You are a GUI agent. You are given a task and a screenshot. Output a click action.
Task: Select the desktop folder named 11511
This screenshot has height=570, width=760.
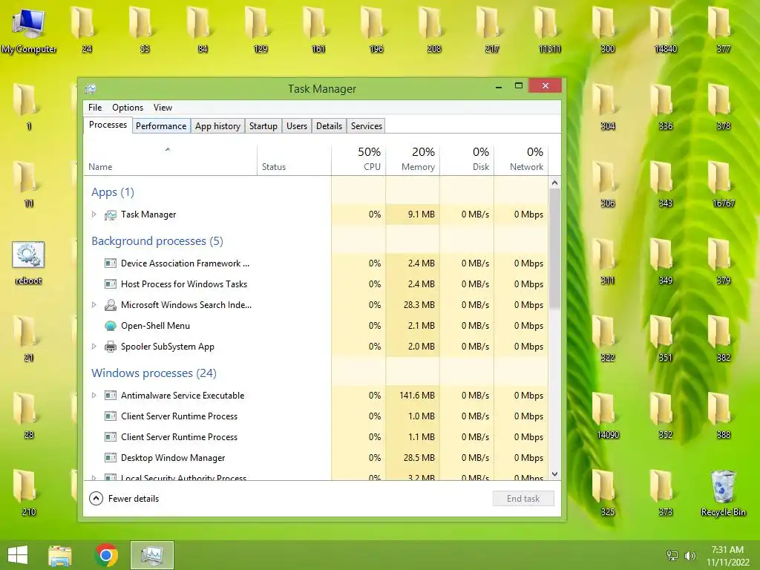tap(550, 30)
